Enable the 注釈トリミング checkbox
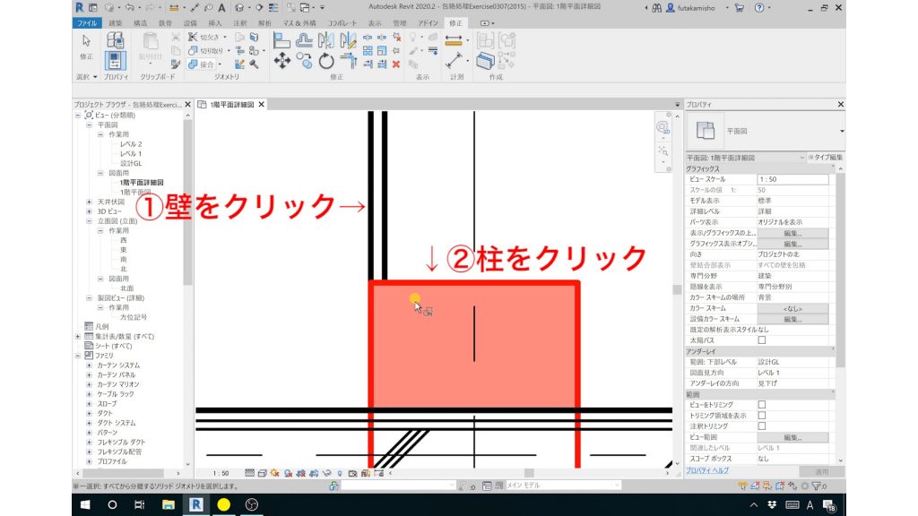This screenshot has height=516, width=918. (x=762, y=426)
